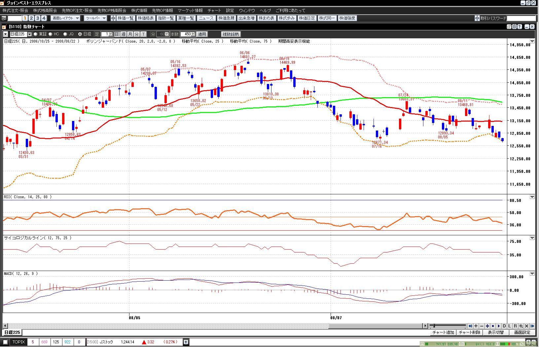Click the 複数銘柄 button
The width and height of the screenshot is (539, 347).
231,34
